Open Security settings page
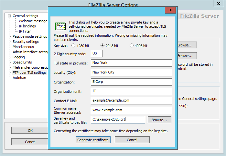Viewport: 226px width, 156px height. coord(26,42)
